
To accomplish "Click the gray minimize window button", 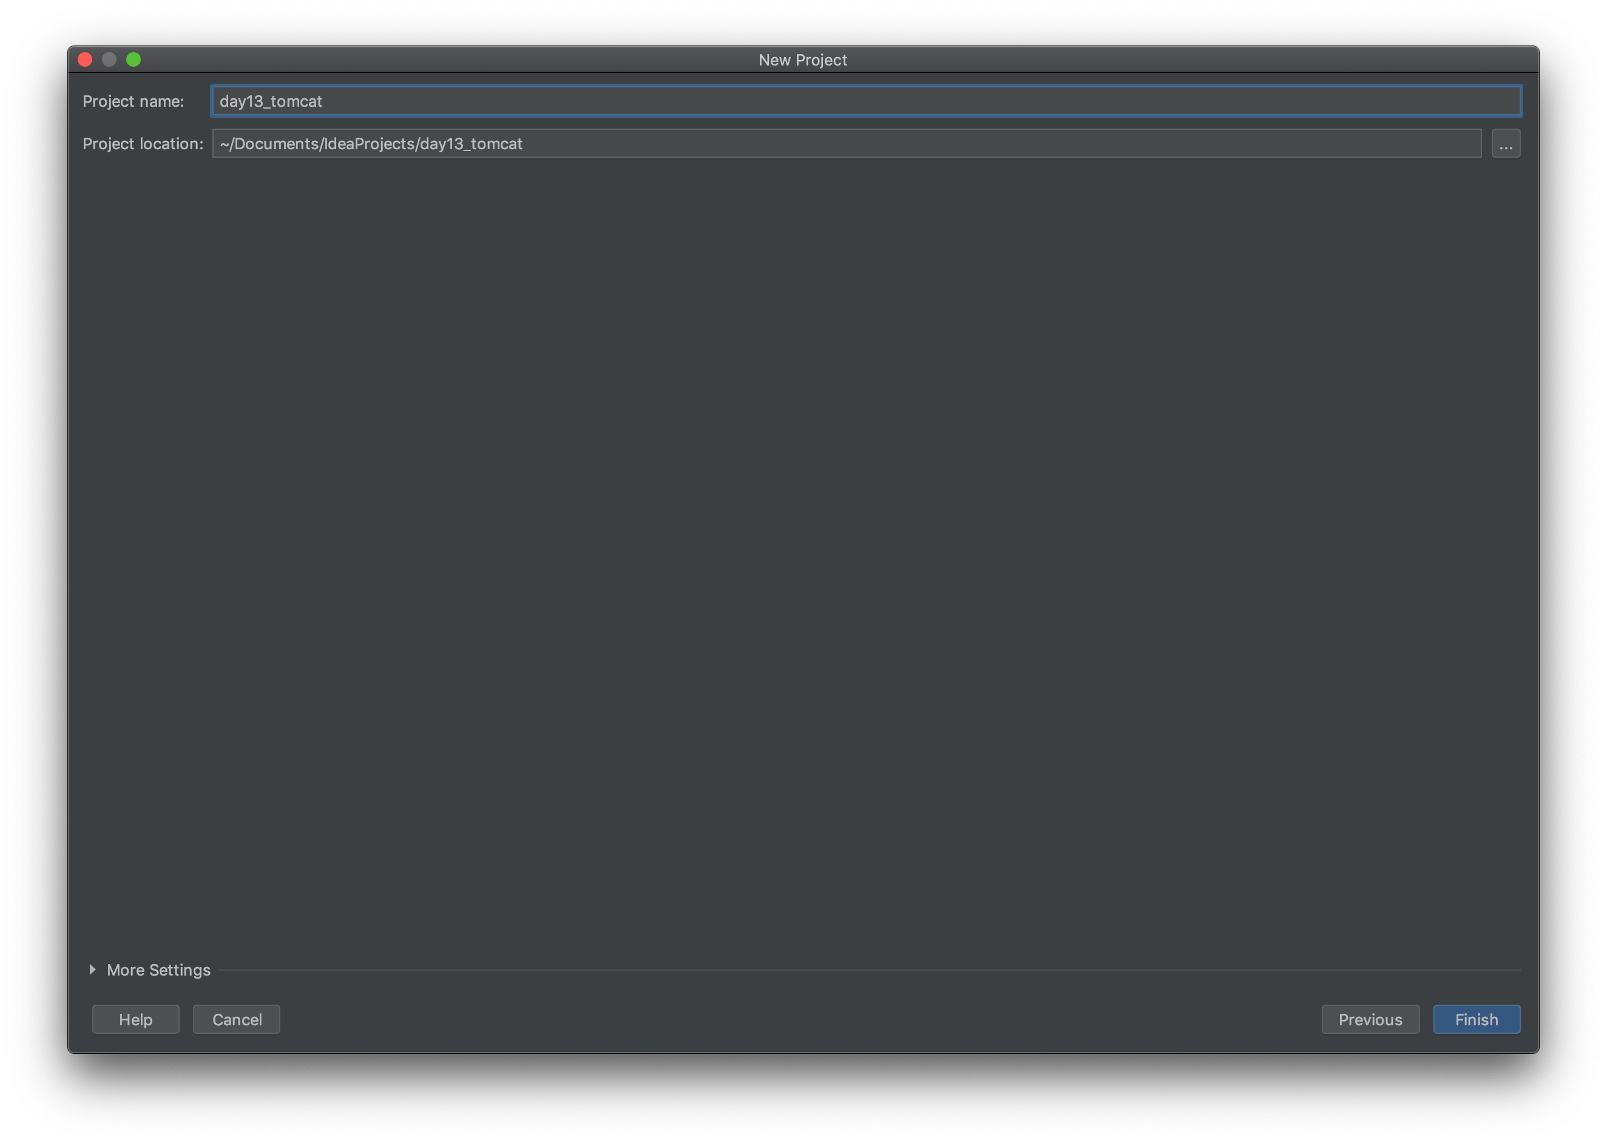I will [109, 60].
